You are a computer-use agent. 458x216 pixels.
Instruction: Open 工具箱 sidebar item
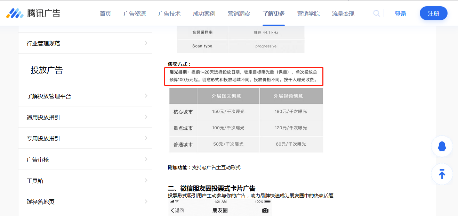click(x=85, y=181)
